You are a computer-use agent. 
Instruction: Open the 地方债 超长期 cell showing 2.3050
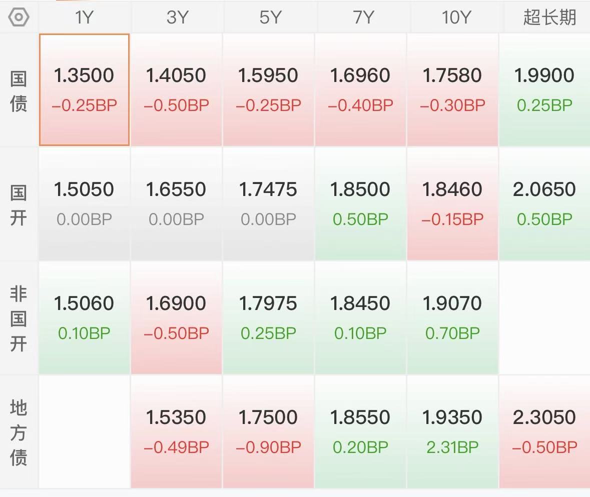[544, 431]
